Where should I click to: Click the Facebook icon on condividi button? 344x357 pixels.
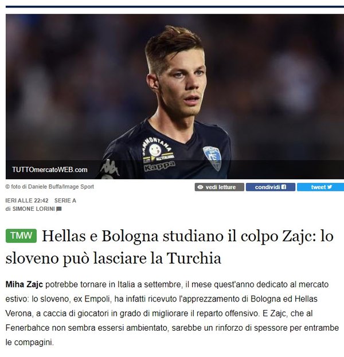284,187
